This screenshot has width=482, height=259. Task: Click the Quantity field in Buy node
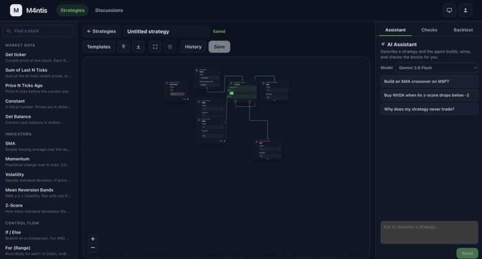click(277, 97)
